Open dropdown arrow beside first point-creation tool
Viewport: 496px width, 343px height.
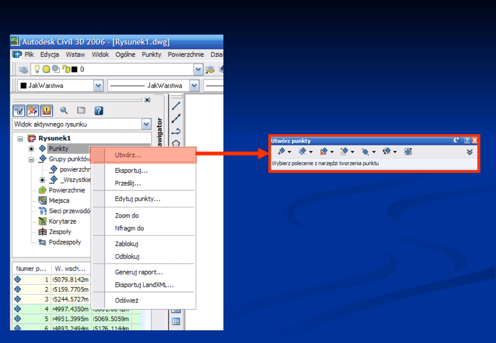pyautogui.click(x=290, y=152)
